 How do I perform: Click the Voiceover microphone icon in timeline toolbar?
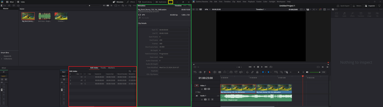pyautogui.click(x=205, y=72)
